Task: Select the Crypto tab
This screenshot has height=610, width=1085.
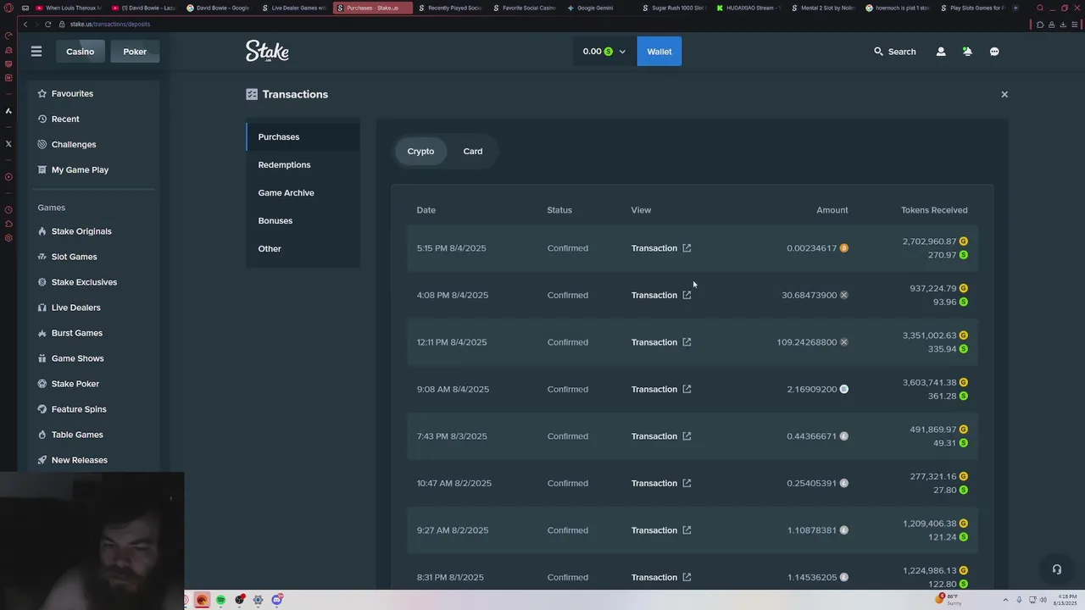Action: pos(420,151)
